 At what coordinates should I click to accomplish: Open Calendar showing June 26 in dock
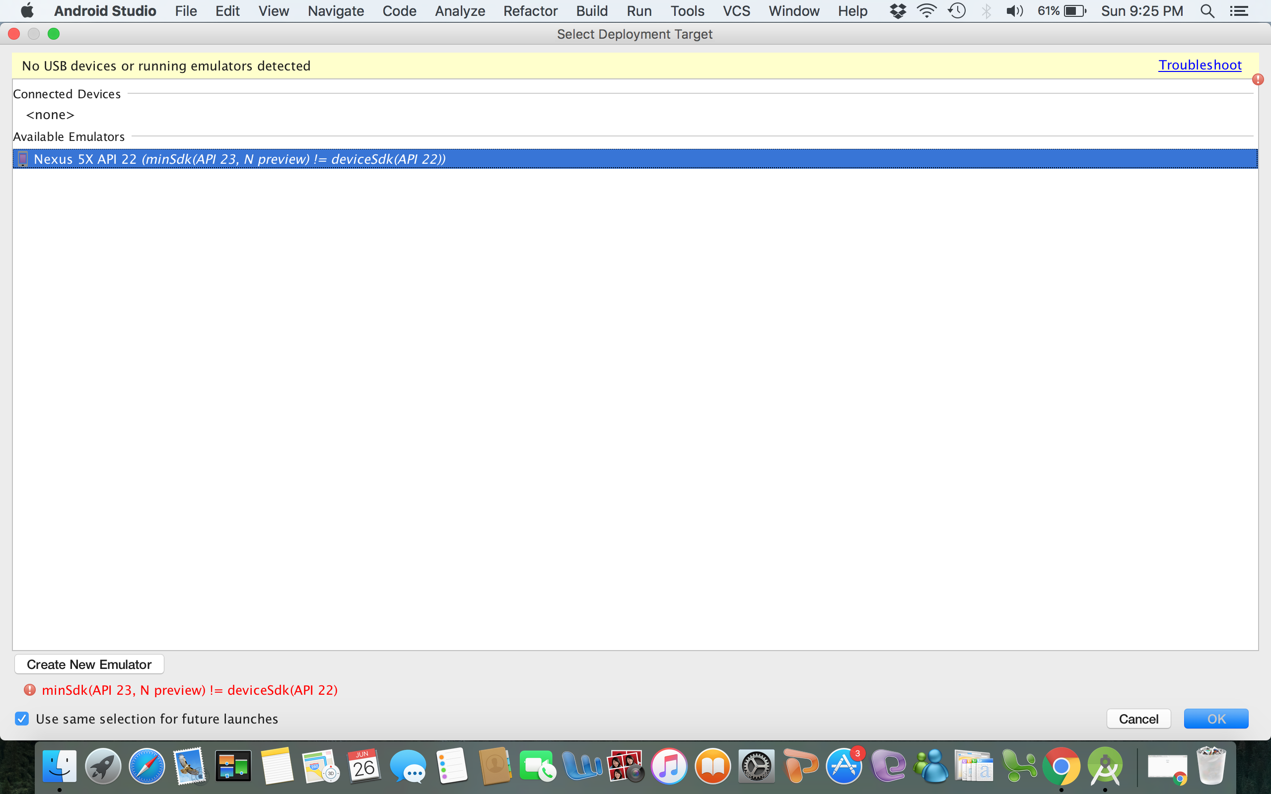(363, 766)
